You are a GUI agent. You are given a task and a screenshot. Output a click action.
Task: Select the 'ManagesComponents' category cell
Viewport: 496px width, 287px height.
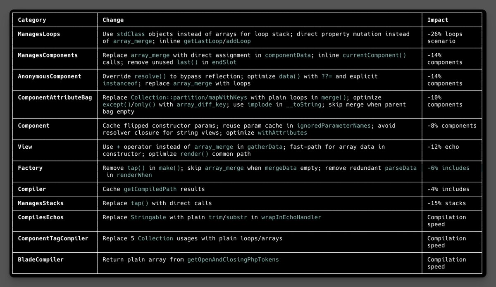[48, 55]
